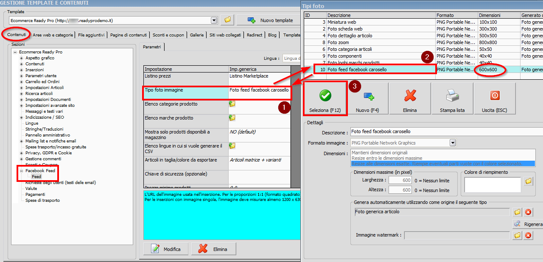This screenshot has width=543, height=262.
Task: Switch to the File aggiuntivi tab
Action: (91, 35)
